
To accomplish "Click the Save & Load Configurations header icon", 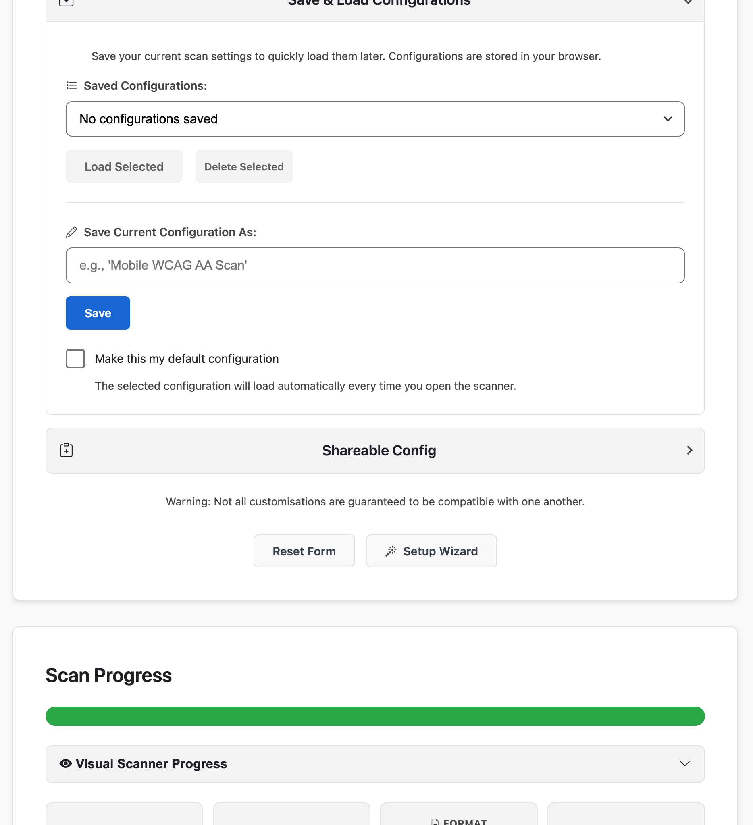I will 66,2.
